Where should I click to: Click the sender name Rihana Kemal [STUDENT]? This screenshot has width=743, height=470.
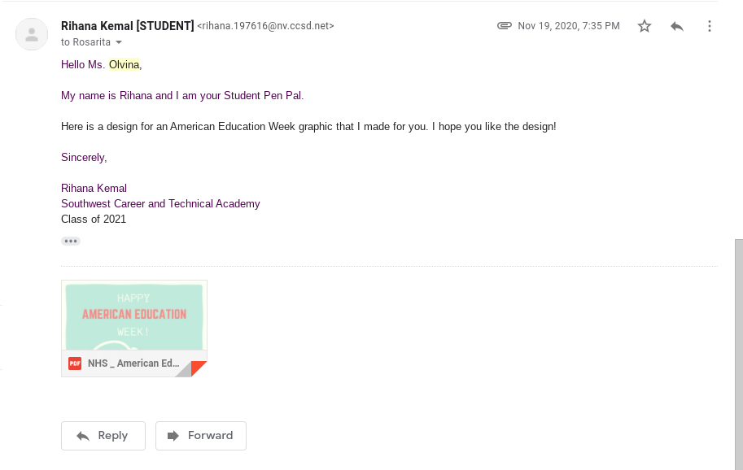(x=127, y=26)
